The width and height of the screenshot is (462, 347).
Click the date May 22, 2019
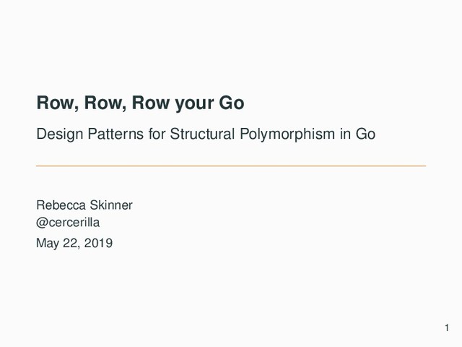click(74, 243)
